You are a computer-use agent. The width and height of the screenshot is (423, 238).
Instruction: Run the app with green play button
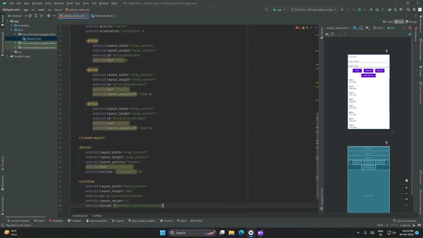click(342, 10)
